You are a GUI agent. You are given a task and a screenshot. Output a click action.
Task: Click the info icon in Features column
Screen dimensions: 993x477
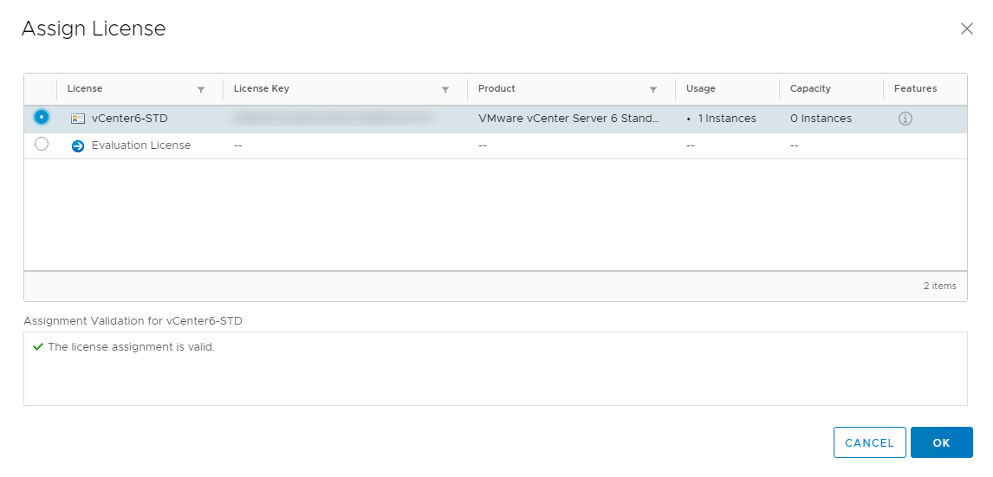905,119
